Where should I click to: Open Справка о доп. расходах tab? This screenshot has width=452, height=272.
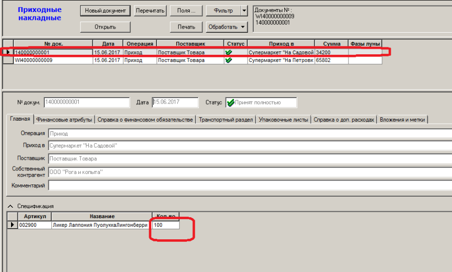point(344,120)
